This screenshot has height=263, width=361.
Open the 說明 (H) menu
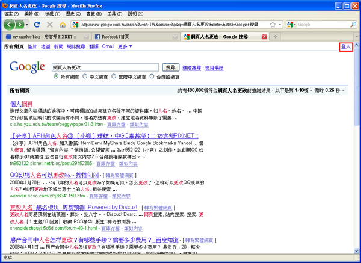coord(135,14)
